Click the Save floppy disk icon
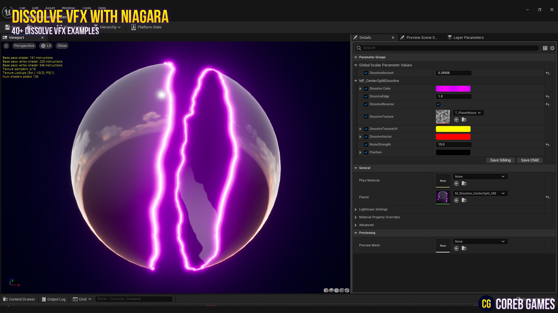 coord(8,27)
